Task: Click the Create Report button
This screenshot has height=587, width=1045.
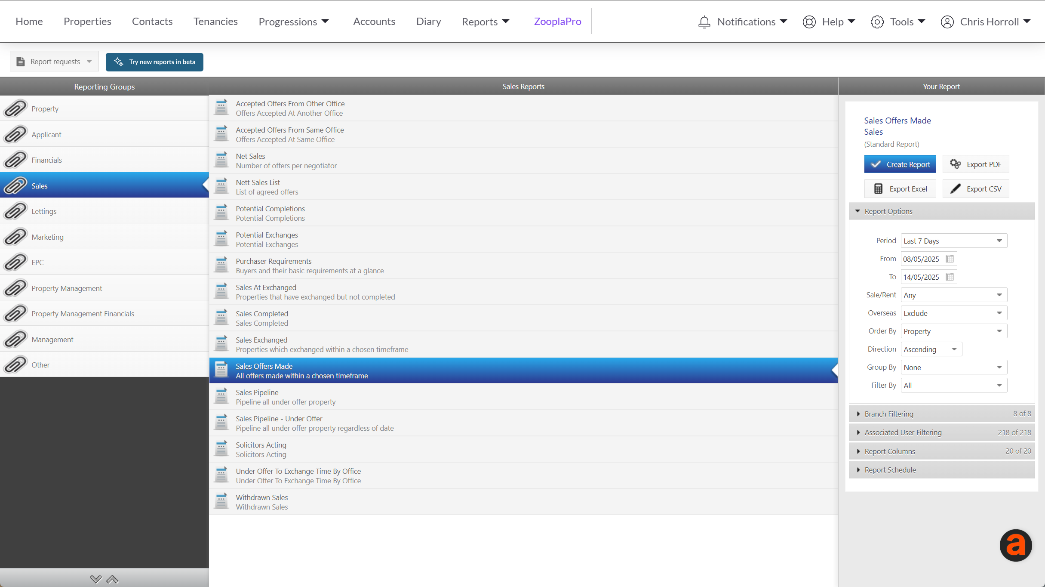Action: click(900, 164)
